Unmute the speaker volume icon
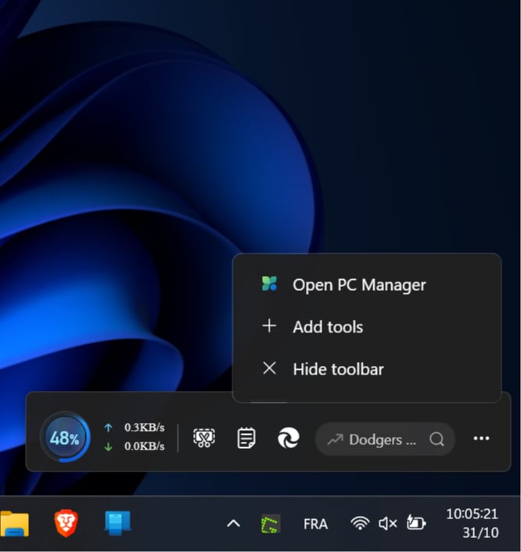 coord(387,524)
